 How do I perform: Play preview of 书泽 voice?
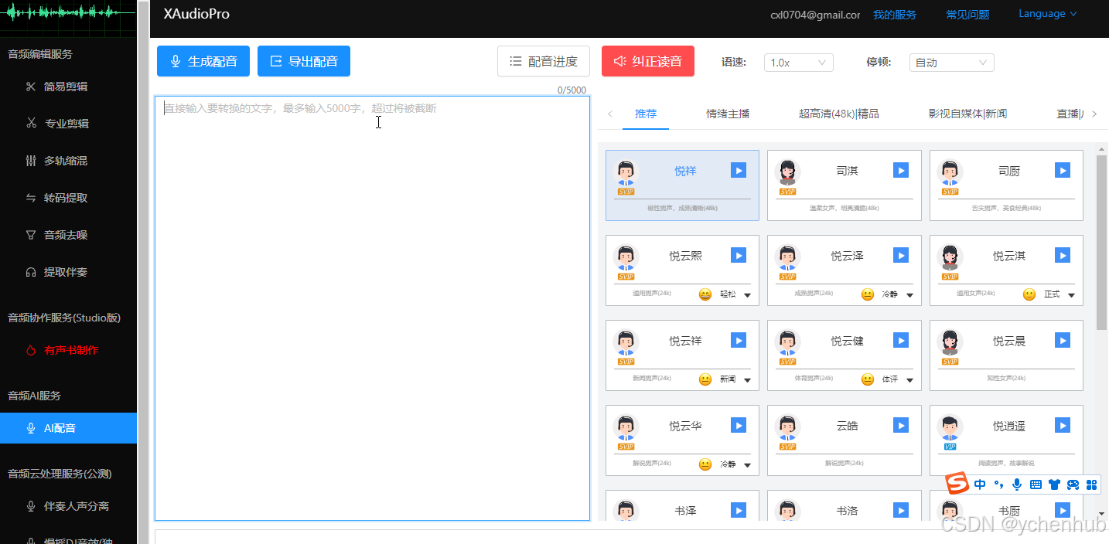point(739,510)
